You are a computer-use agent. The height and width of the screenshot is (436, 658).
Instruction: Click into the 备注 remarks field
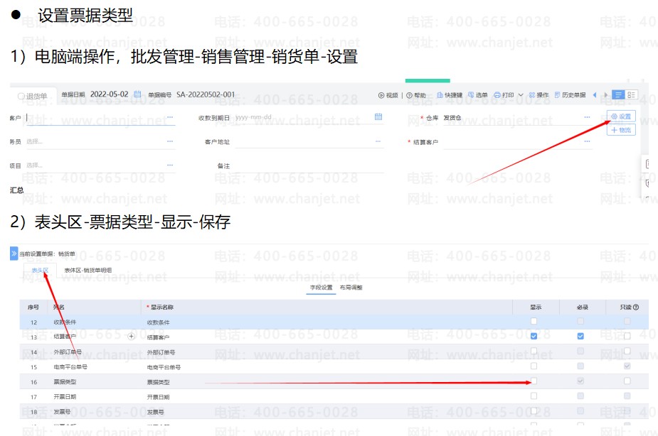[309, 166]
